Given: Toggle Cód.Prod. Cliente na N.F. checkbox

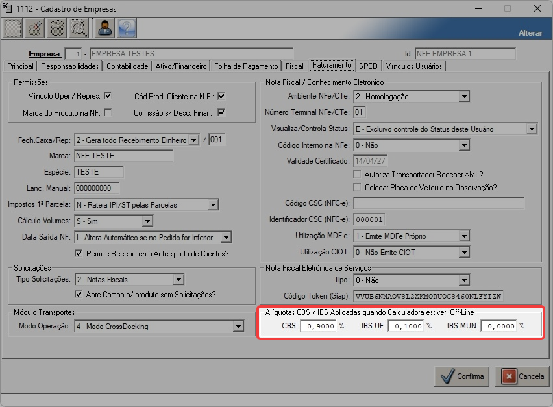Looking at the screenshot, I should point(221,96).
